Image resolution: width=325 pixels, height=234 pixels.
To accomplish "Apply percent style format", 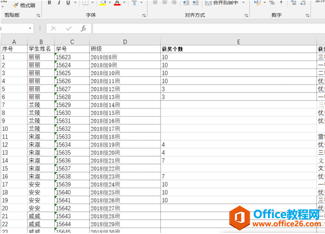I will (272, 2).
